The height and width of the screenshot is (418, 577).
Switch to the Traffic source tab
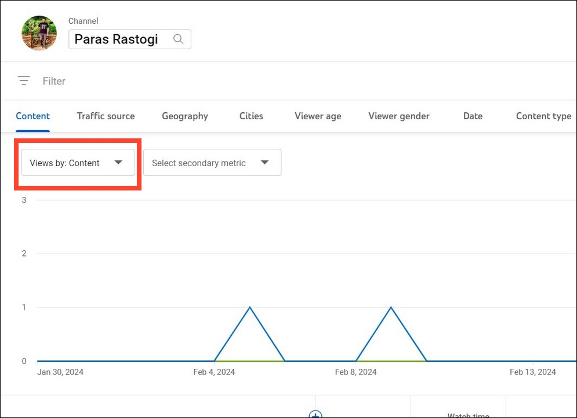(x=106, y=116)
